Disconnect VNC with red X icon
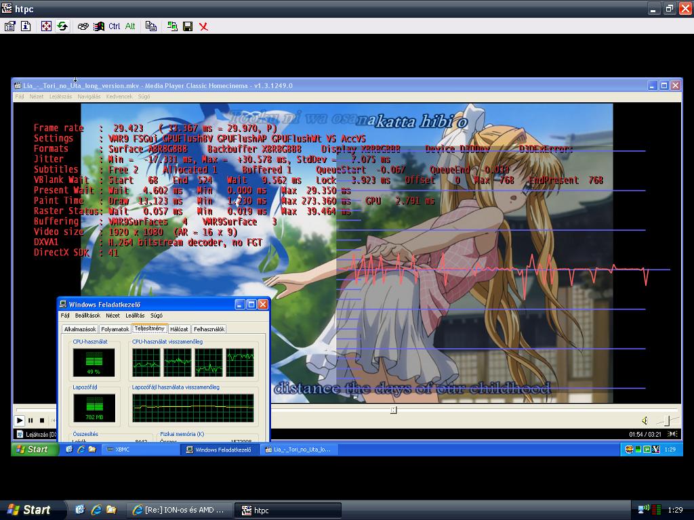The height and width of the screenshot is (520, 694). coord(203,26)
